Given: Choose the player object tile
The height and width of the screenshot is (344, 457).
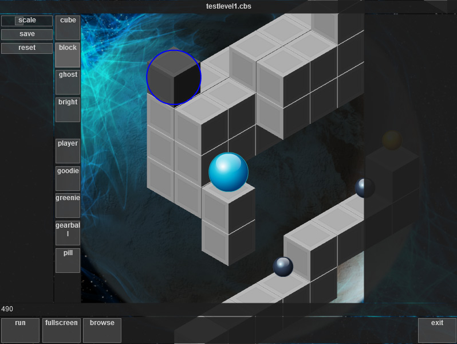Looking at the screenshot, I should (x=68, y=150).
